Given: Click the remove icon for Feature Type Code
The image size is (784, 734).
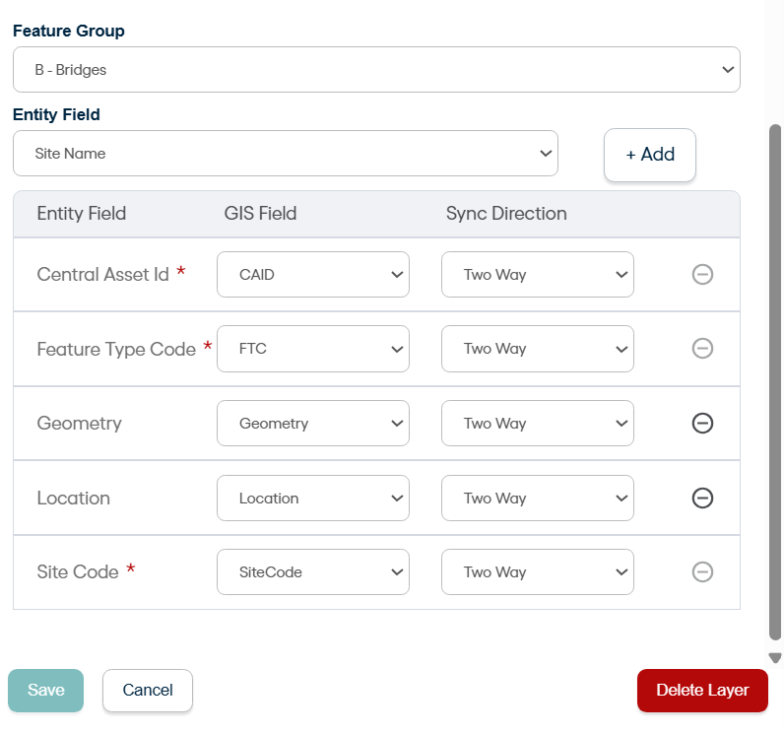Looking at the screenshot, I should click(702, 348).
